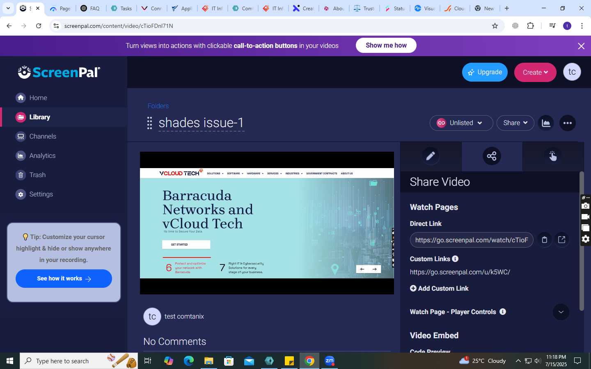Screen dimensions: 591x369
Task: Click the drag handle beside video title
Action: pyautogui.click(x=149, y=123)
